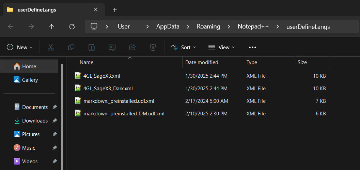Click the Rename icon in toolbar
This screenshot has width=360, height=170.
112,47
